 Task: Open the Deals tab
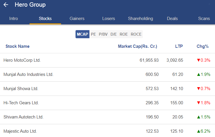tap(172, 19)
